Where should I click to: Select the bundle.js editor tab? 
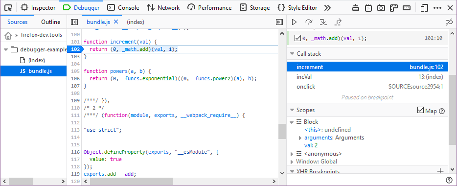[98, 22]
